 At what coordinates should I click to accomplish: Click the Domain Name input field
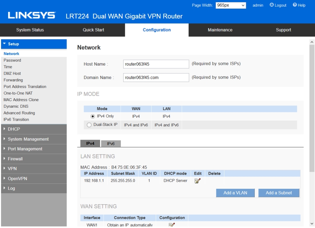point(156,78)
